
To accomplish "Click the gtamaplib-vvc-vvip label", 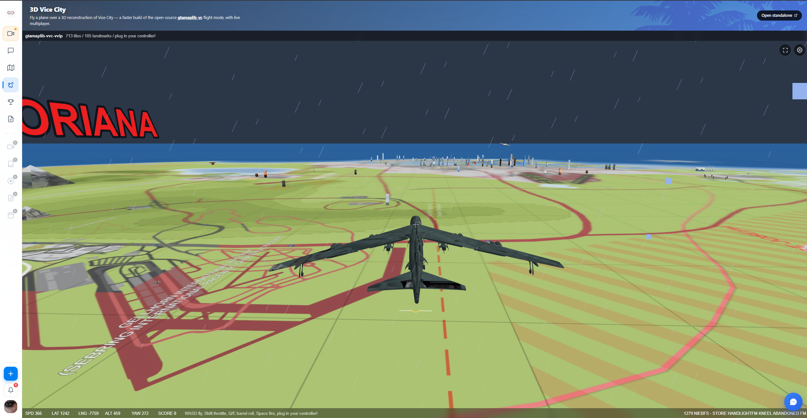I will [x=44, y=36].
